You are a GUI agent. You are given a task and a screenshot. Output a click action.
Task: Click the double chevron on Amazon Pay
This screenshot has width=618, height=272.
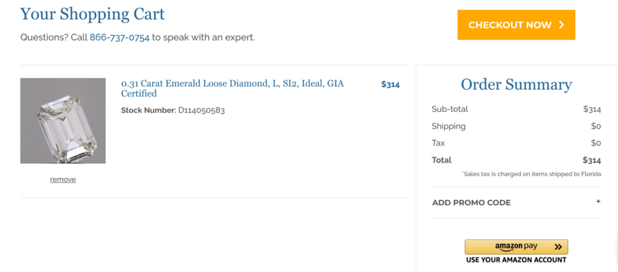tap(558, 247)
